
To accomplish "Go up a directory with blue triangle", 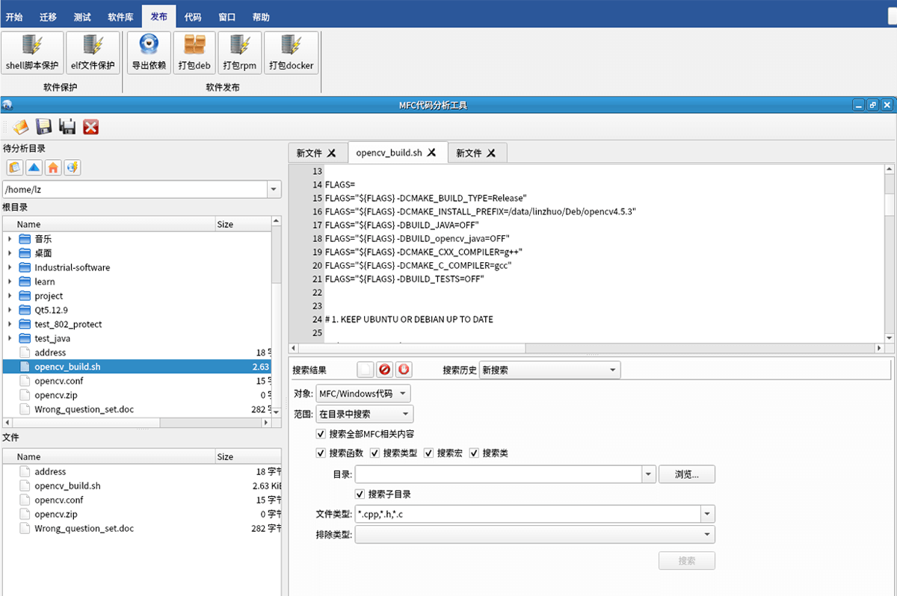I will (x=34, y=167).
